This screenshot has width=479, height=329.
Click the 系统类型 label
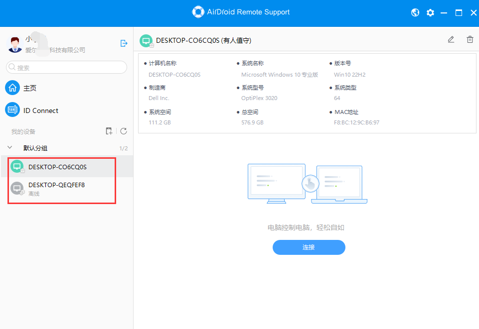tap(345, 88)
